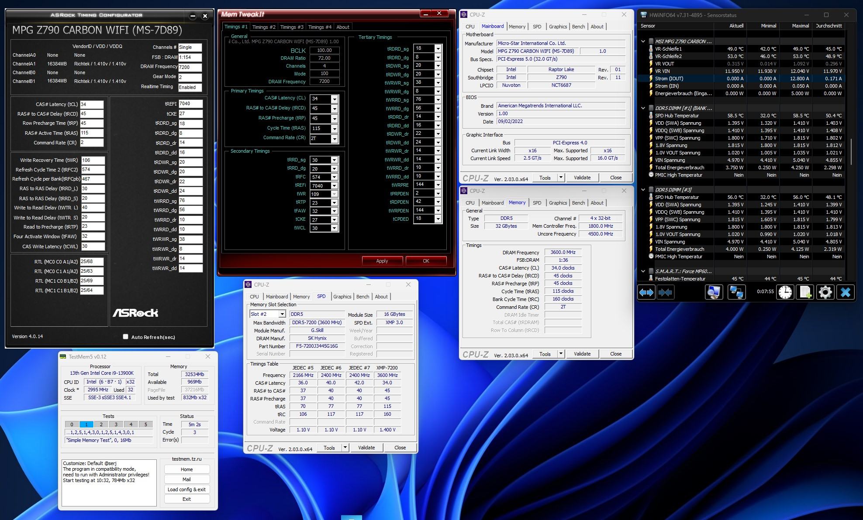Click tREFI value field in ASRock Configurator
The height and width of the screenshot is (520, 863).
[190, 104]
